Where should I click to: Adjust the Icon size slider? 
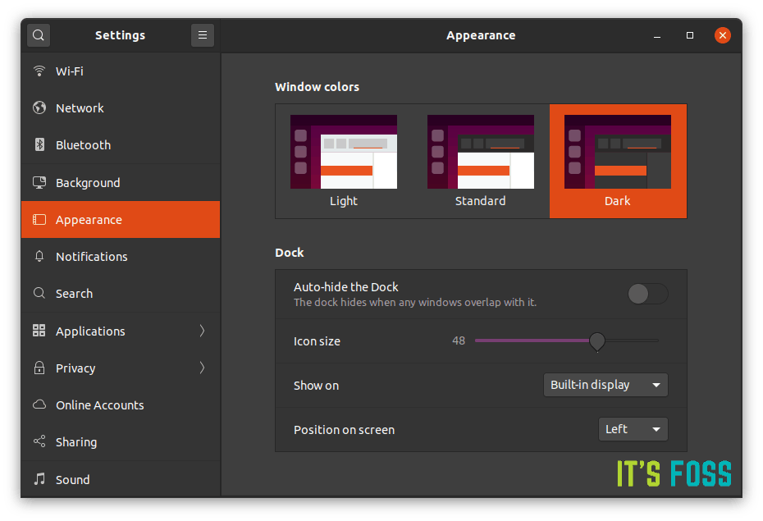[596, 340]
